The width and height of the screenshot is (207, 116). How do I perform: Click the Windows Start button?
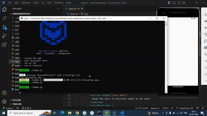4,113
